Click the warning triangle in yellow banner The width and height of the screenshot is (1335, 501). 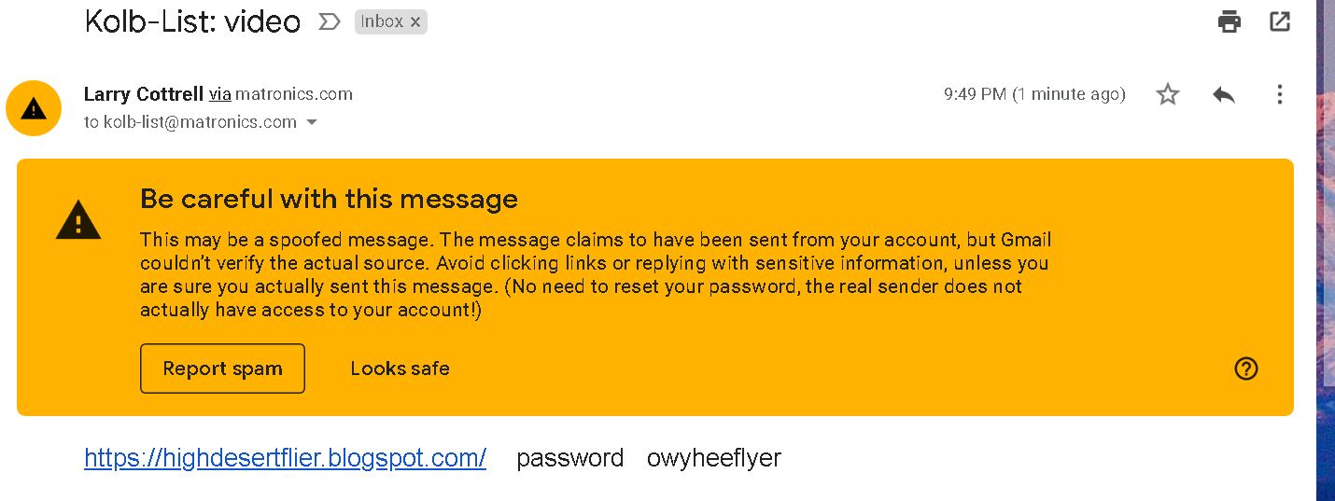(x=78, y=220)
